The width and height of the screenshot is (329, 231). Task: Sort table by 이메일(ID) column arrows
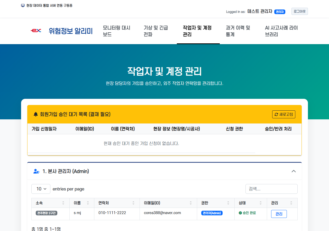(x=191, y=203)
